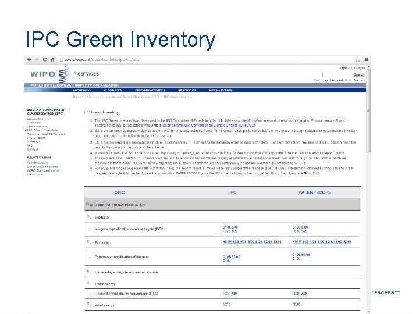
Task: Go to the browser home icon
Action: (52, 59)
